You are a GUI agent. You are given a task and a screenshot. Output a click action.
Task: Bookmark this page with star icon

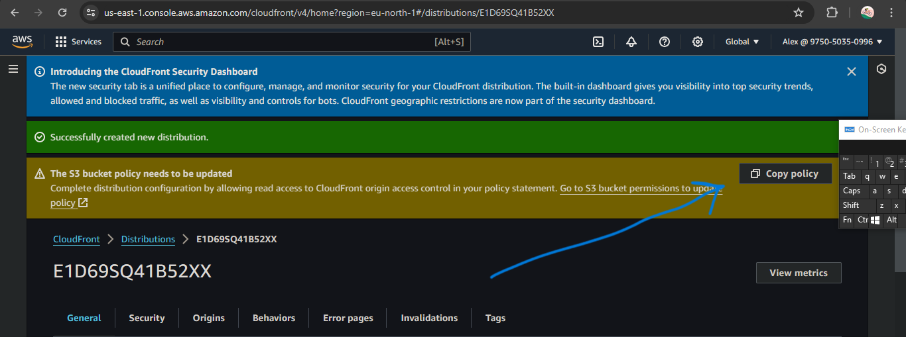(x=799, y=13)
